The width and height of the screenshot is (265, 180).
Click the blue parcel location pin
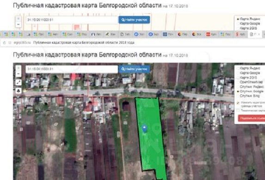144,128
